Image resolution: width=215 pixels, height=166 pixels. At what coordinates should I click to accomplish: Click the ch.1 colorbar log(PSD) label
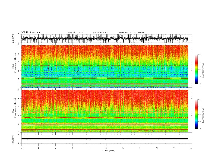click(x=203, y=71)
